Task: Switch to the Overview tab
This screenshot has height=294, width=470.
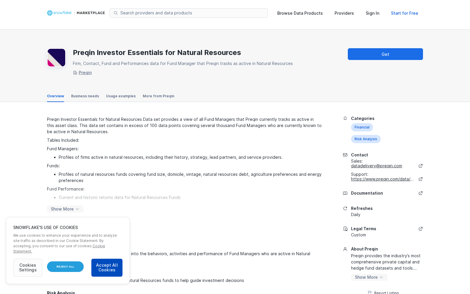Action: pyautogui.click(x=56, y=96)
